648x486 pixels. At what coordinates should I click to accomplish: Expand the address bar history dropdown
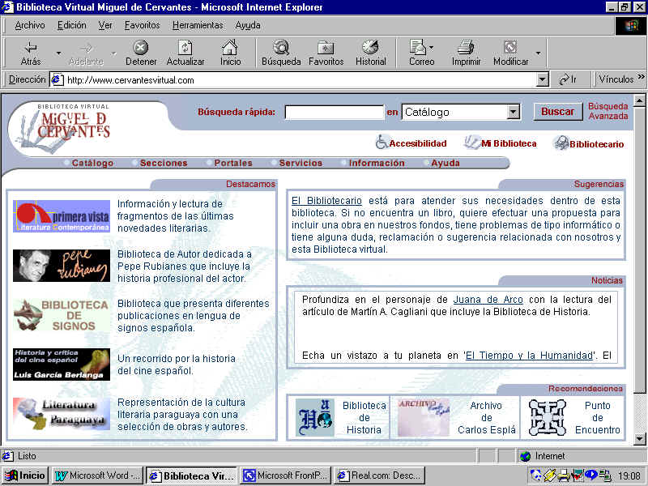(x=542, y=79)
